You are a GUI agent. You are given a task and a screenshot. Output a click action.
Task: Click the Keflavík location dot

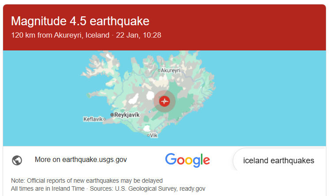[x=105, y=119]
